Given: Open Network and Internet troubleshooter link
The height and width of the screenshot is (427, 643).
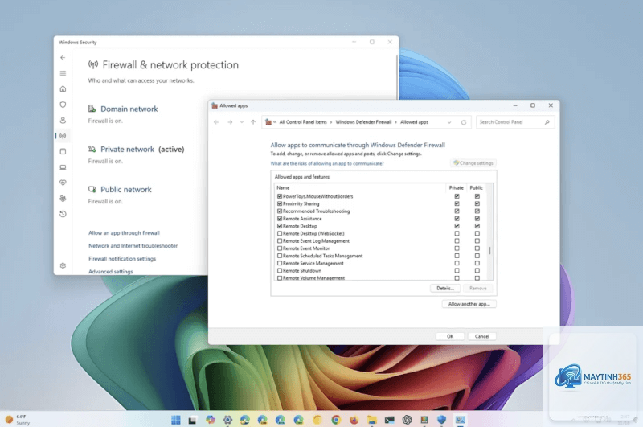Looking at the screenshot, I should [x=133, y=246].
